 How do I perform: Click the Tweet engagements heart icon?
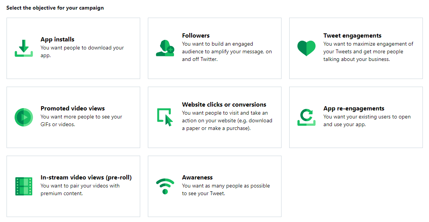pyautogui.click(x=306, y=48)
